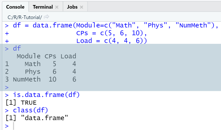
Task: Close the Jobs tab
Action: (x=81, y=7)
